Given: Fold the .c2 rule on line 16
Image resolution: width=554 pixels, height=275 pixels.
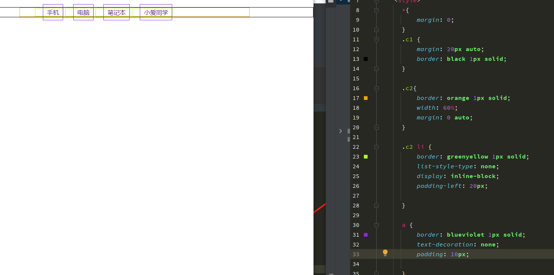Looking at the screenshot, I should [x=376, y=88].
